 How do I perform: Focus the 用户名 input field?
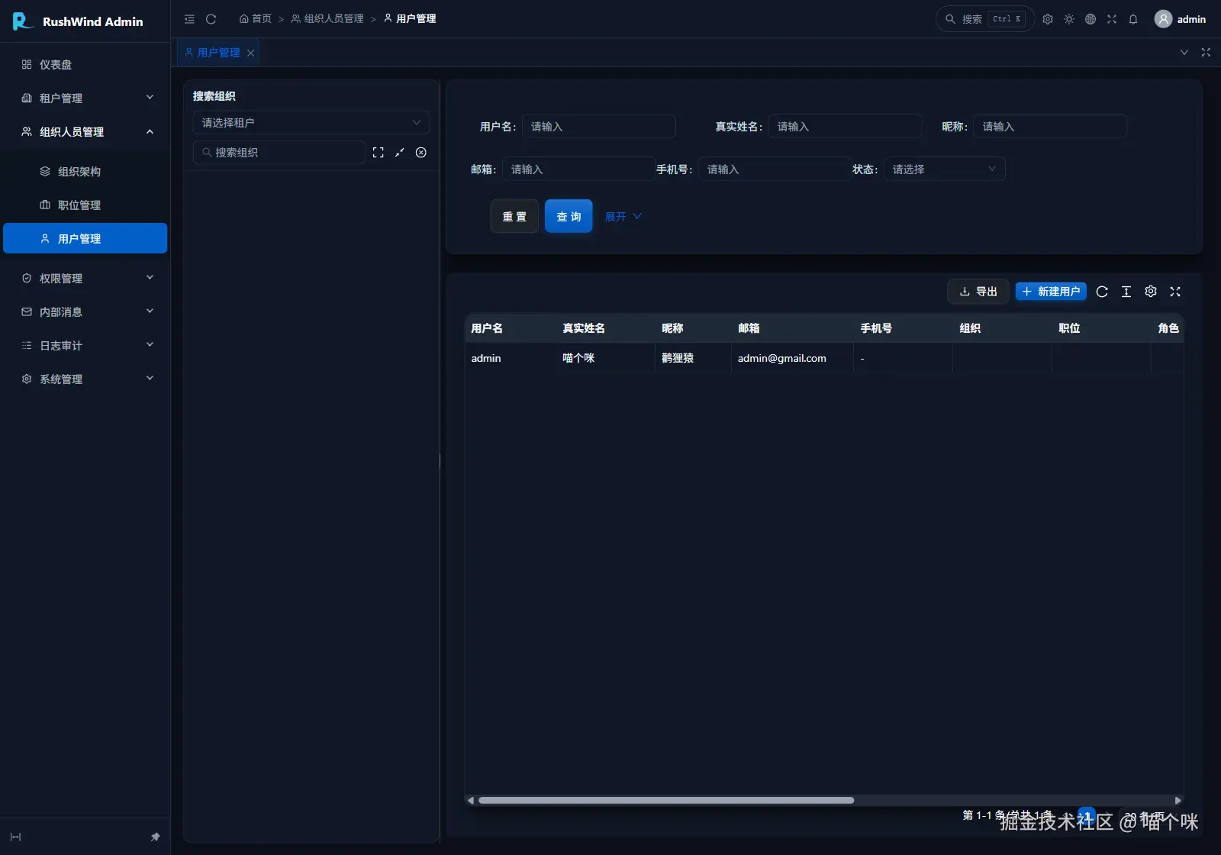point(599,127)
